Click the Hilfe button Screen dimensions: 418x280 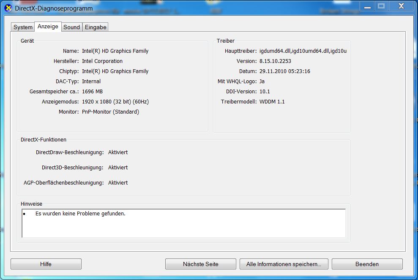pyautogui.click(x=46, y=264)
